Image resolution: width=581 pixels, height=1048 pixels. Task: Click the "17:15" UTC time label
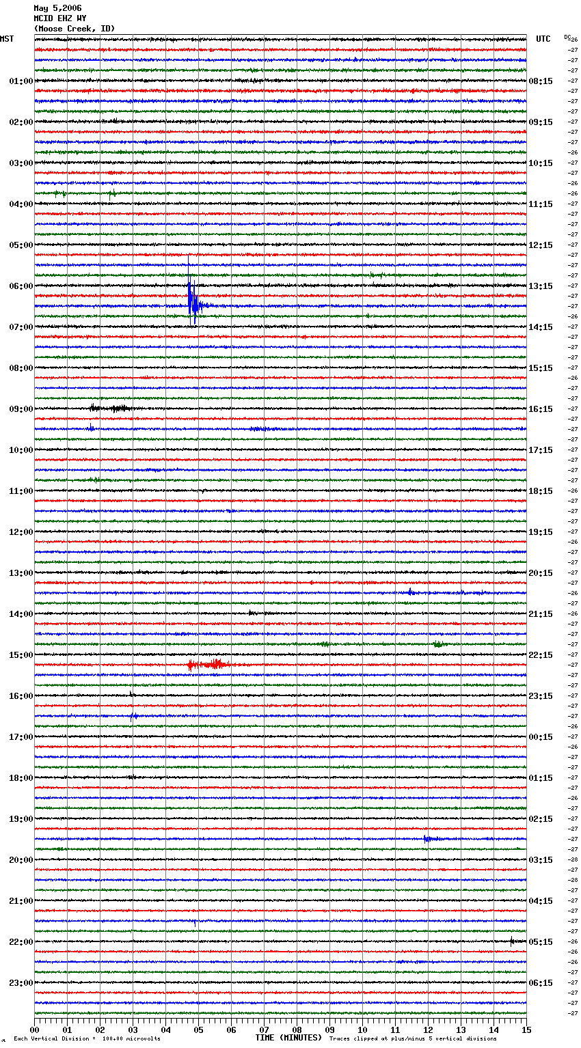point(541,450)
